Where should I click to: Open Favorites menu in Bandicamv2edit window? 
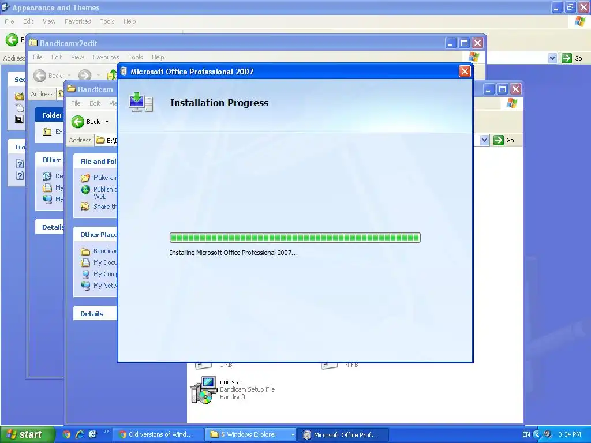pos(106,57)
